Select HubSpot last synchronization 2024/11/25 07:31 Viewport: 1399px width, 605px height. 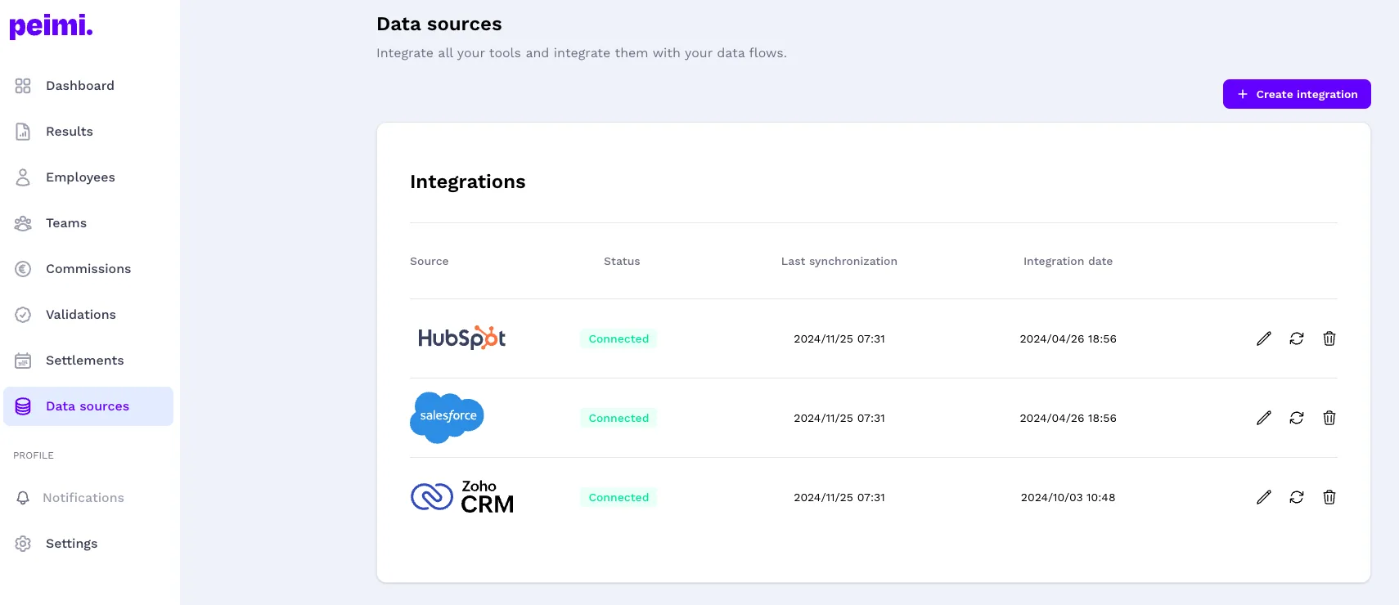pos(839,338)
